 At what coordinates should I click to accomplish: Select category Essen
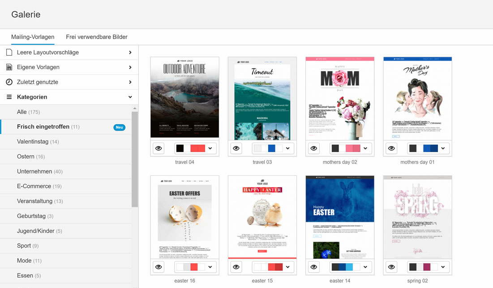66,275
